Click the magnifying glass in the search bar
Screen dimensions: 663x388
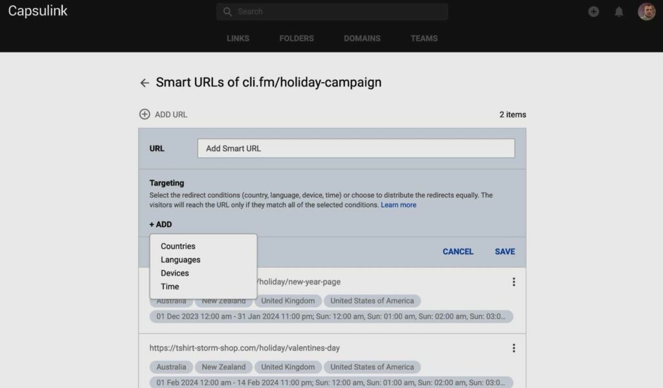[x=227, y=12]
